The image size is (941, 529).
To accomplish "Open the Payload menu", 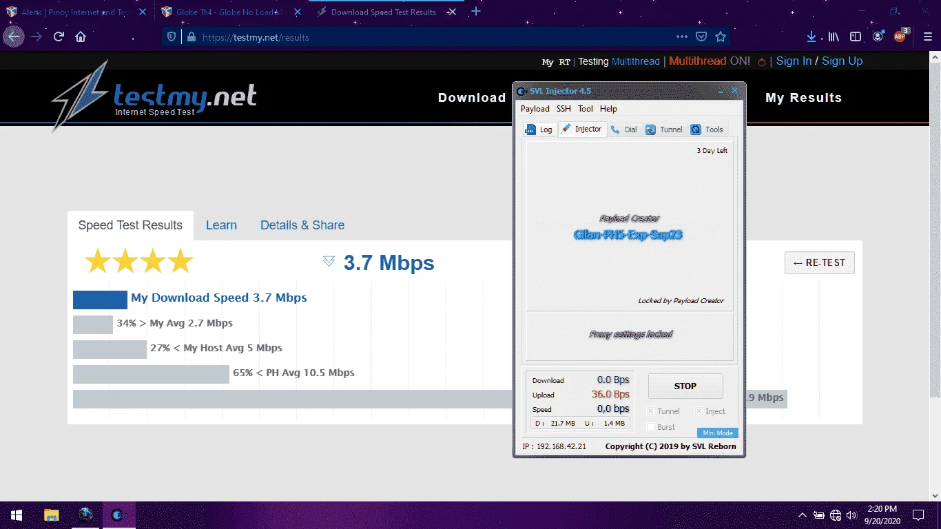I will click(x=535, y=109).
